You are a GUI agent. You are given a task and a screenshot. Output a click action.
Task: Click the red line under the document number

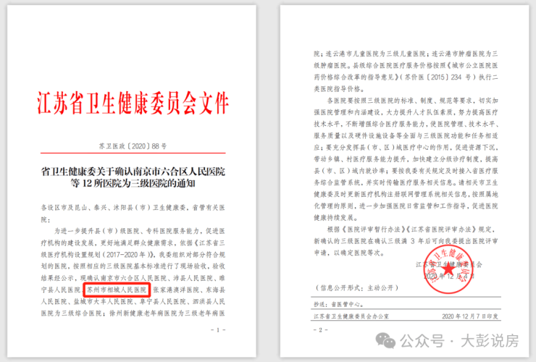(133, 153)
